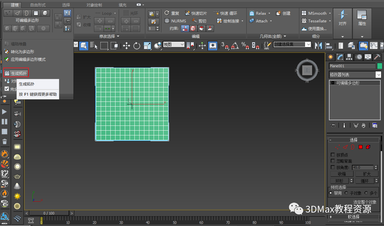Toggle Angle Snap icon
The image size is (384, 226).
(x=235, y=46)
